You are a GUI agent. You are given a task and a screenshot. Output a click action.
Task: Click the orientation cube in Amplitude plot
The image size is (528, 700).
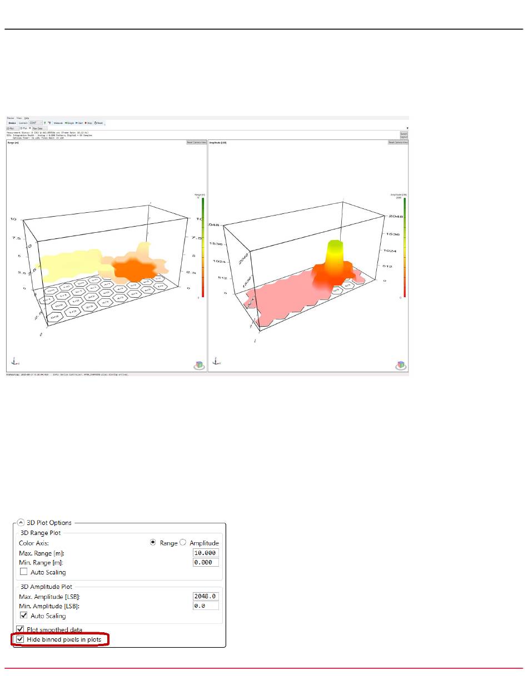401,365
